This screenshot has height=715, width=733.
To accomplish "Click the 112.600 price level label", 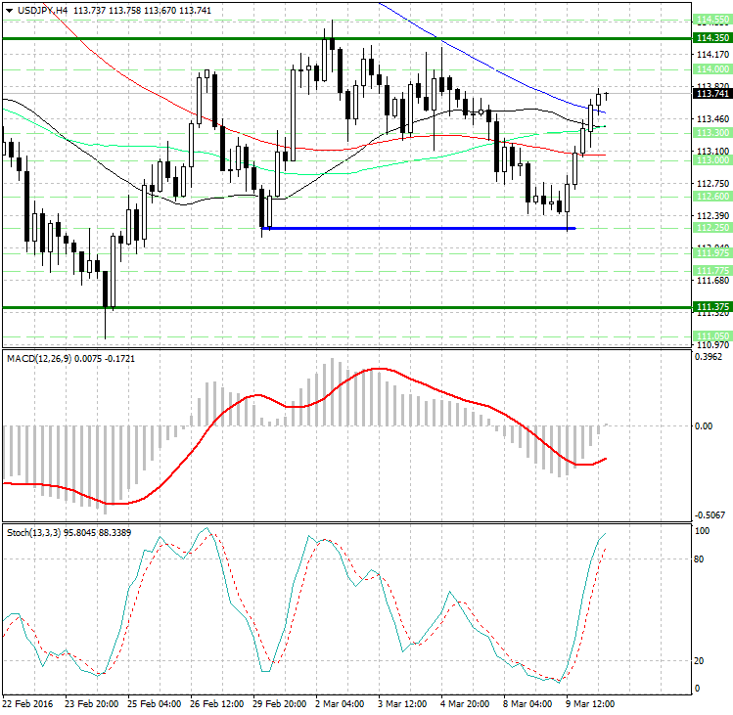I will coord(711,197).
